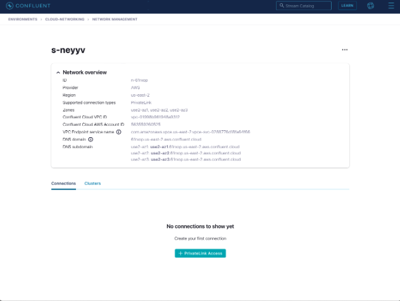Click info icon beside DNS domain

pos(91,139)
